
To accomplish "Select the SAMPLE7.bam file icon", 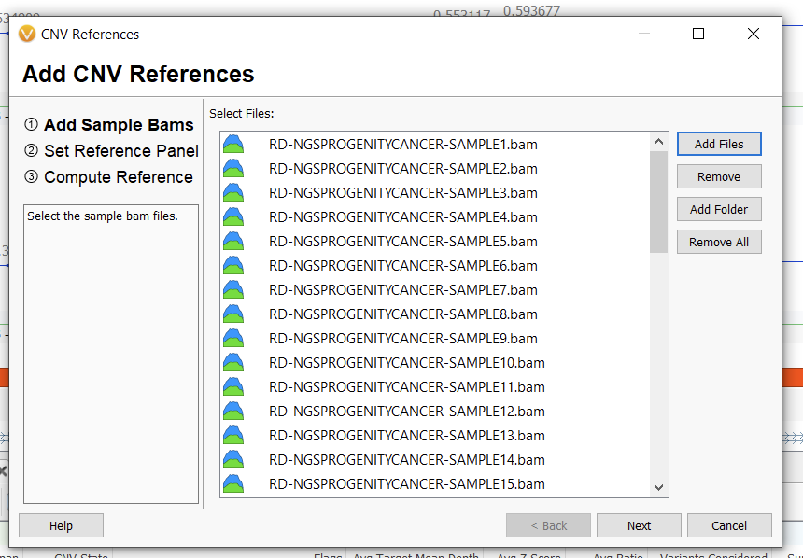I will [232, 290].
